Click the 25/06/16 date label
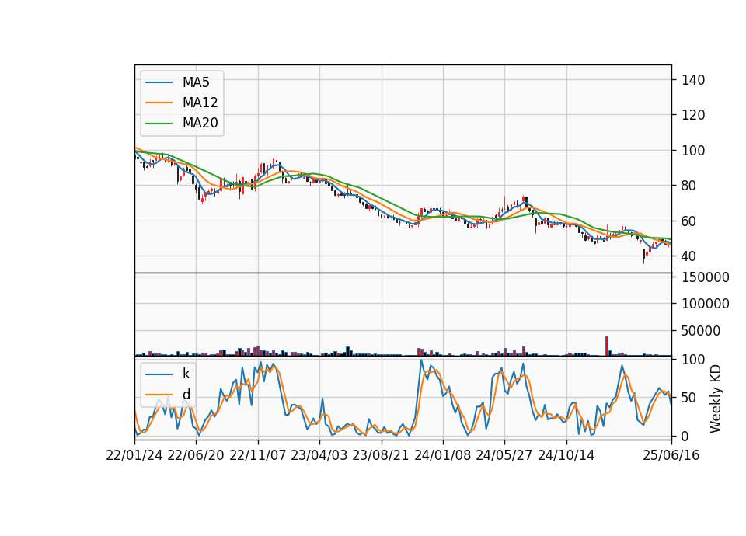Viewport: 746px width, 536px height. 671,455
